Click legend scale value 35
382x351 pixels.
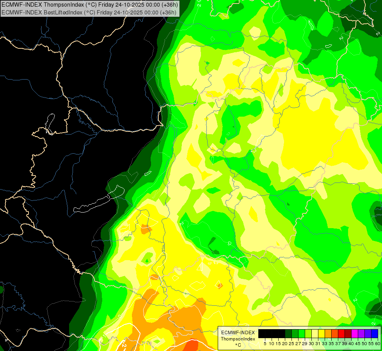[x=331, y=344]
